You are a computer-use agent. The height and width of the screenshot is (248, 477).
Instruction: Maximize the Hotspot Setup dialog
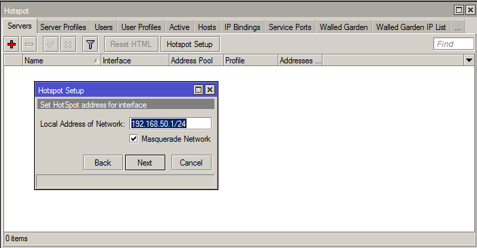pyautogui.click(x=198, y=89)
